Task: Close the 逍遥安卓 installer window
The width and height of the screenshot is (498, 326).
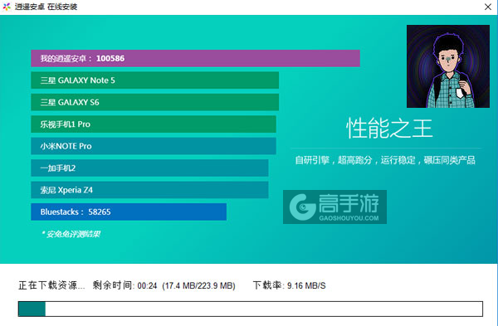Action: click(488, 7)
